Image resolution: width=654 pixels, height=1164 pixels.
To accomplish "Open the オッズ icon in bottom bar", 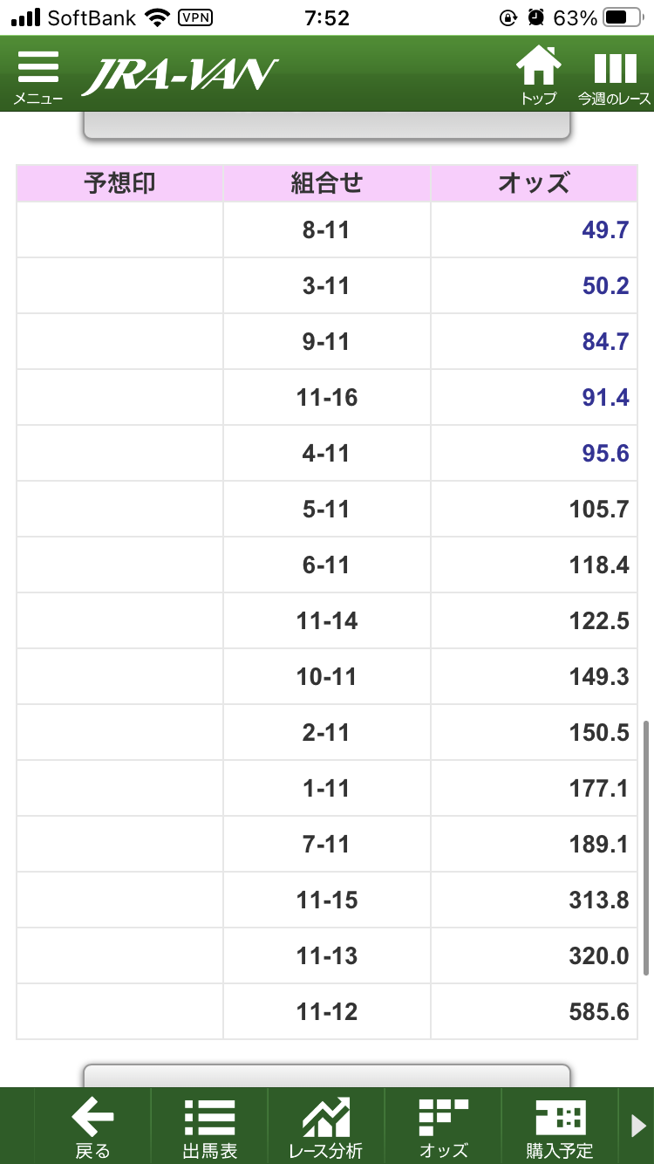I will pyautogui.click(x=443, y=1127).
